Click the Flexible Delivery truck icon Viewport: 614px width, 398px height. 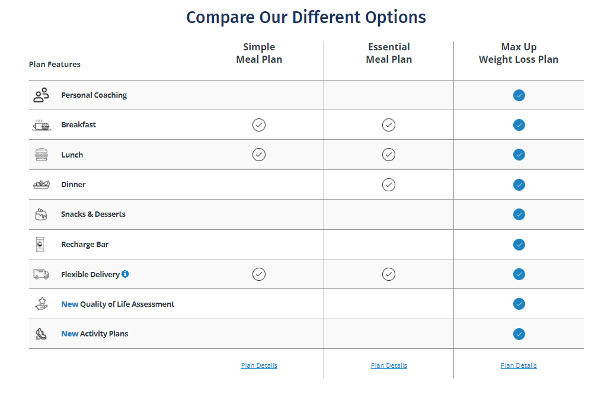pyautogui.click(x=41, y=274)
